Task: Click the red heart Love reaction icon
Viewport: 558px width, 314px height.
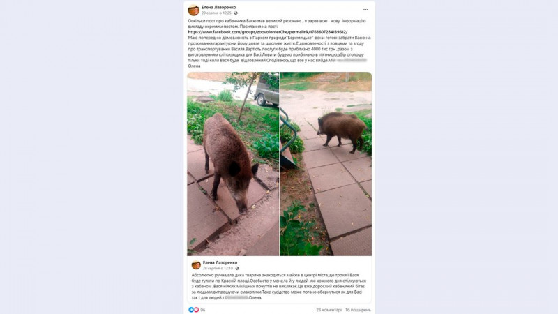Action: (x=196, y=310)
